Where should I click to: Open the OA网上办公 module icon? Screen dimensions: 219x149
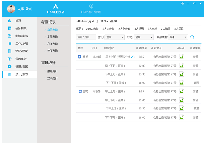coord(55,7)
